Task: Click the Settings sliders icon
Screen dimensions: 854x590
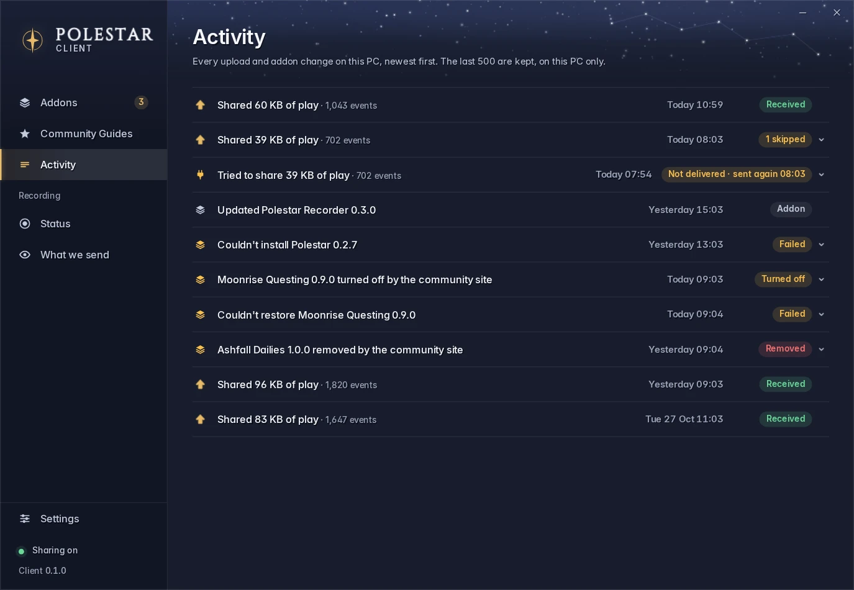Action: click(x=25, y=519)
